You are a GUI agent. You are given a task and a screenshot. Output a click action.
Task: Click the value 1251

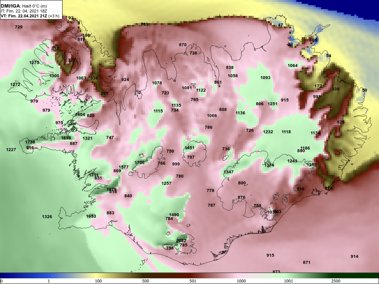273,104
